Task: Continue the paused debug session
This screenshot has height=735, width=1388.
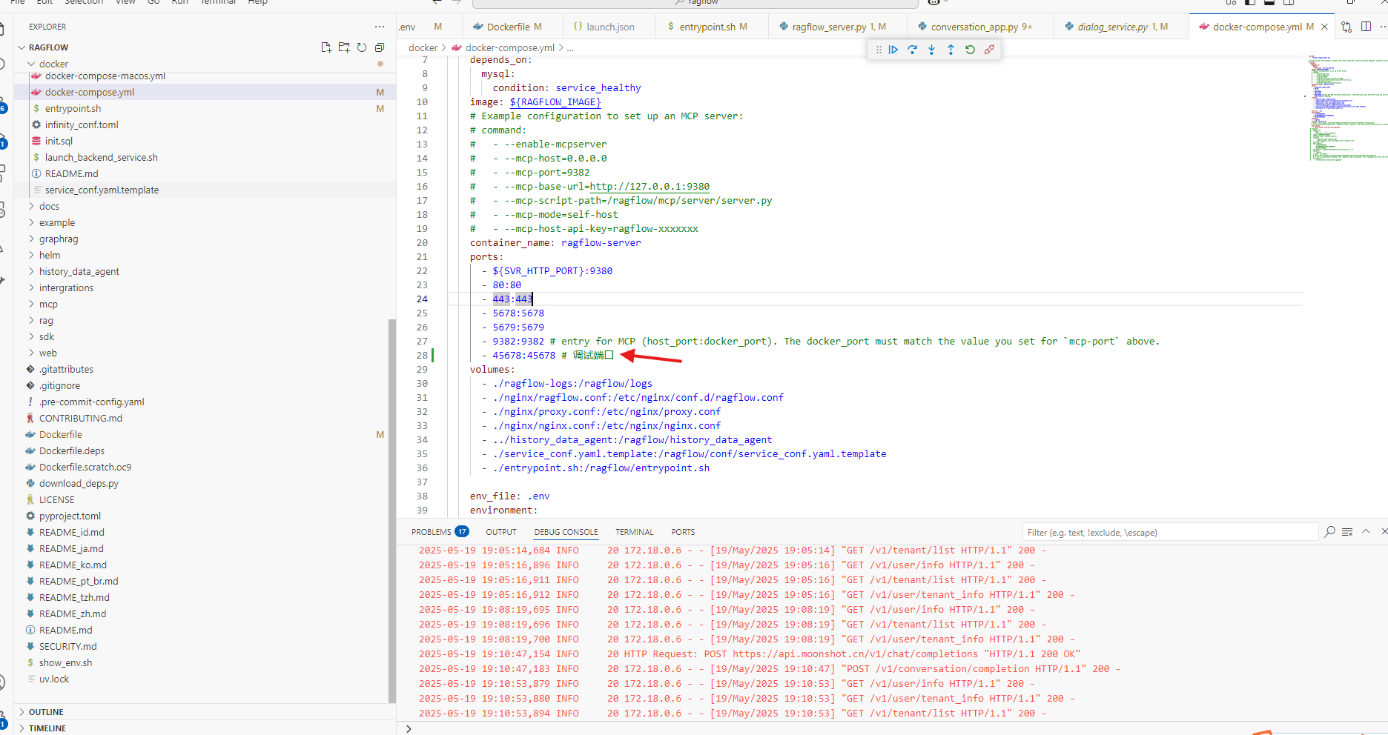Action: 894,50
